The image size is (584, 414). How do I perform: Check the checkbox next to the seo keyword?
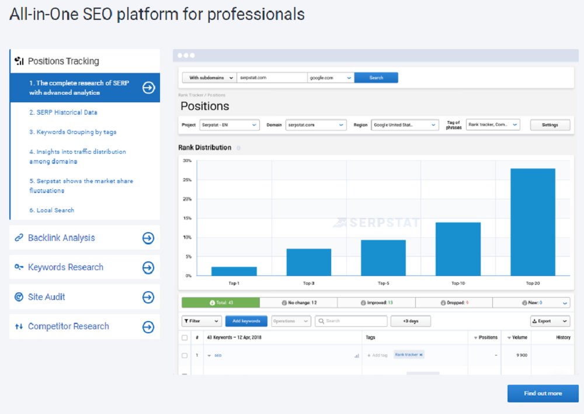click(184, 355)
